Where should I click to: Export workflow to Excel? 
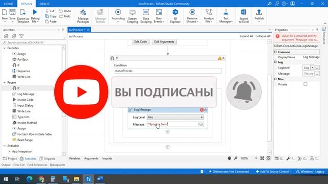point(244,16)
